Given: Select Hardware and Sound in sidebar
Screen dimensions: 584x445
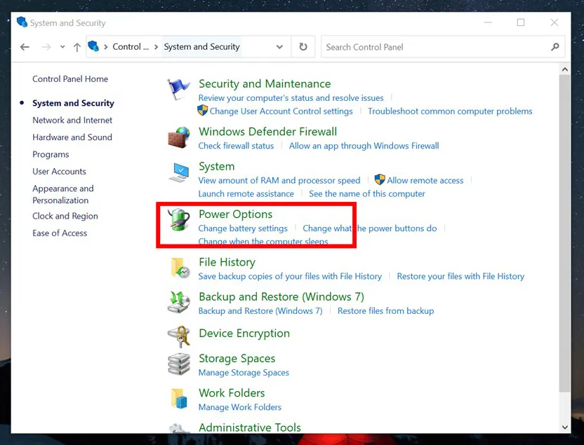Looking at the screenshot, I should pyautogui.click(x=72, y=137).
